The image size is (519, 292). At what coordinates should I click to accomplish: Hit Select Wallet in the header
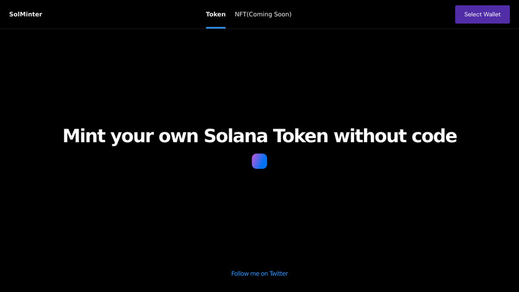click(x=482, y=14)
